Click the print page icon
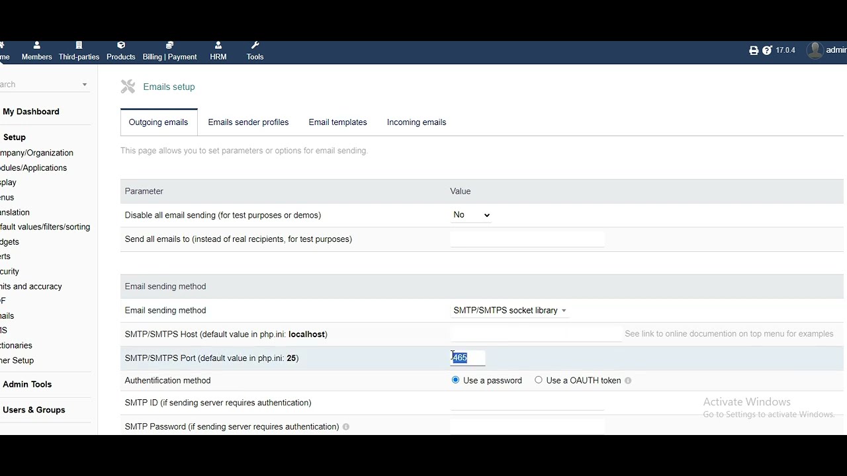This screenshot has height=476, width=847. point(754,50)
